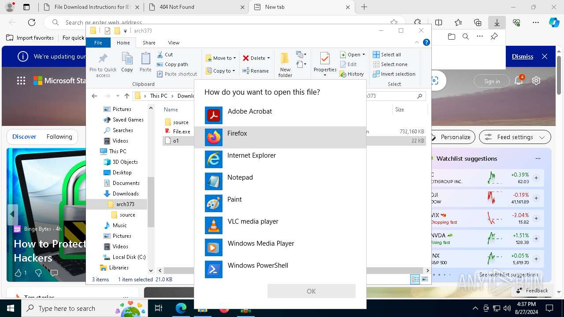
Task: Click Cut in the Clipboard group
Action: (x=165, y=55)
